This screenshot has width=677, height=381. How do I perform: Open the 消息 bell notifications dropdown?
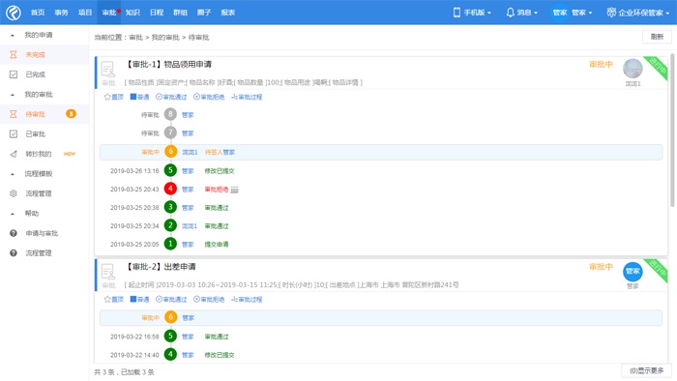click(x=521, y=13)
